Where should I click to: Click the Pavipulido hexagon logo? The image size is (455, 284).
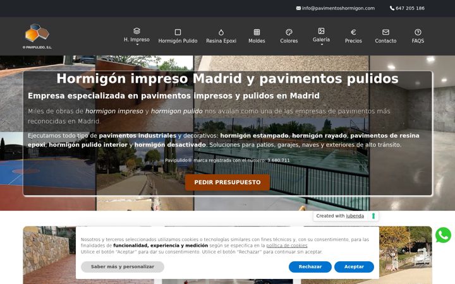click(37, 32)
